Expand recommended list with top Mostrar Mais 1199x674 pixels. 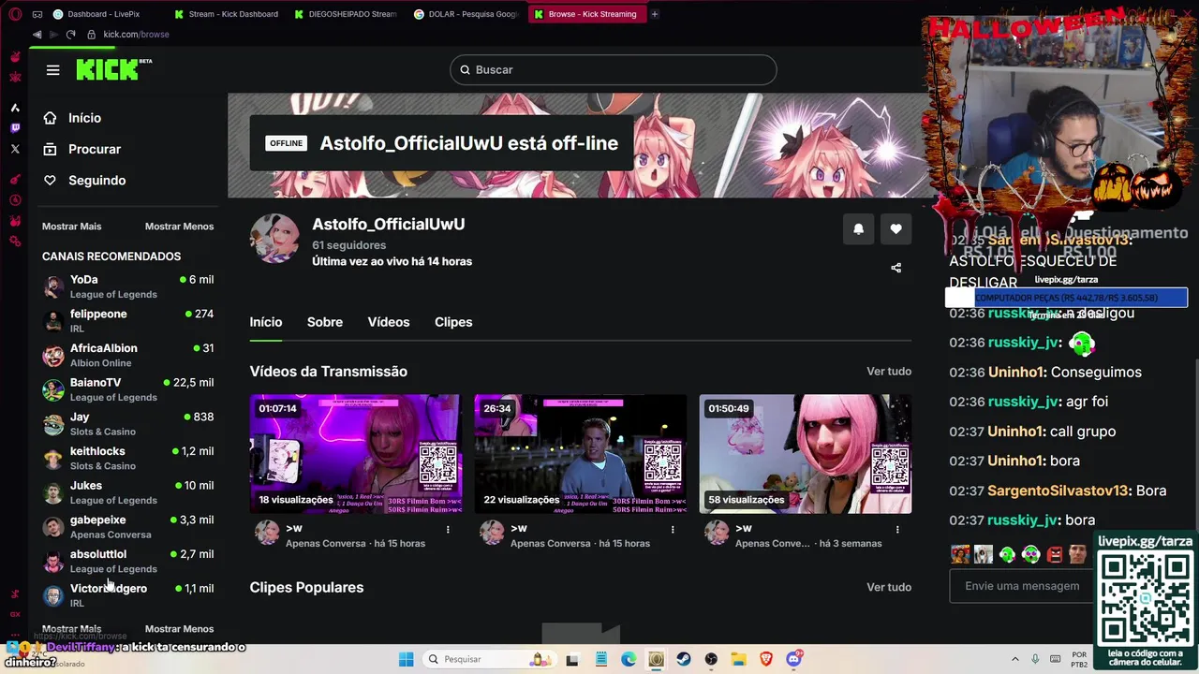point(71,227)
